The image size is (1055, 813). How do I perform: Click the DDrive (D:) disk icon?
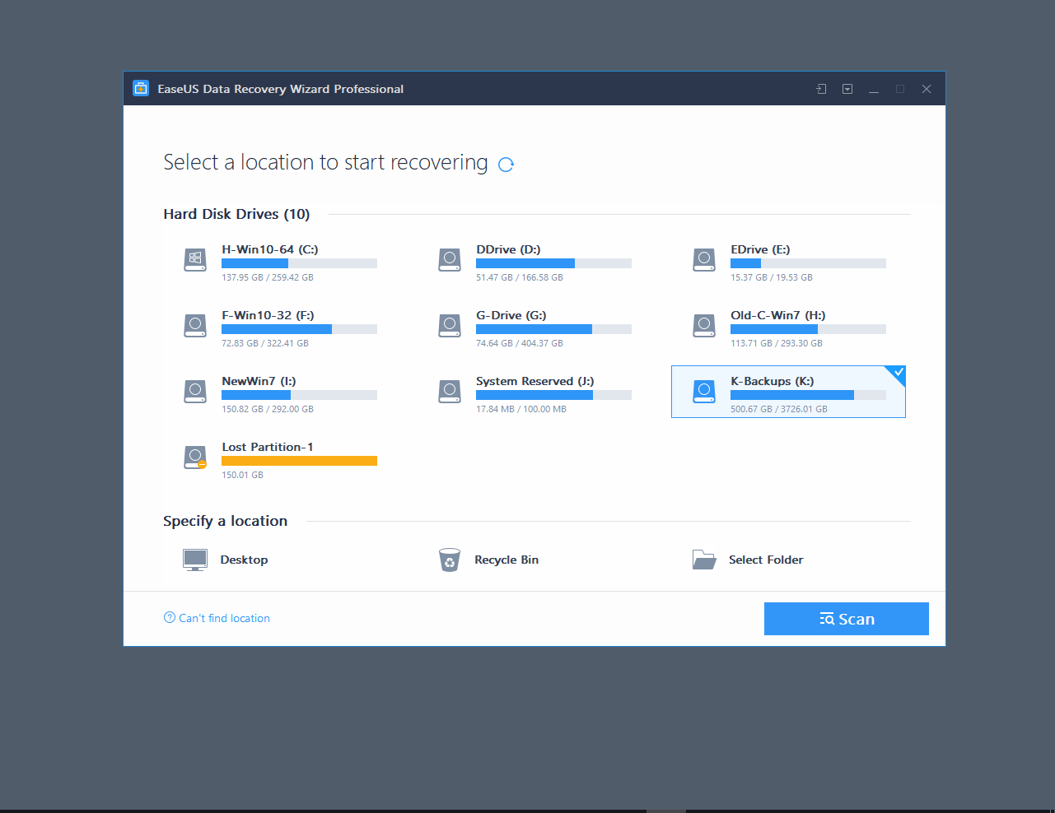(x=450, y=259)
